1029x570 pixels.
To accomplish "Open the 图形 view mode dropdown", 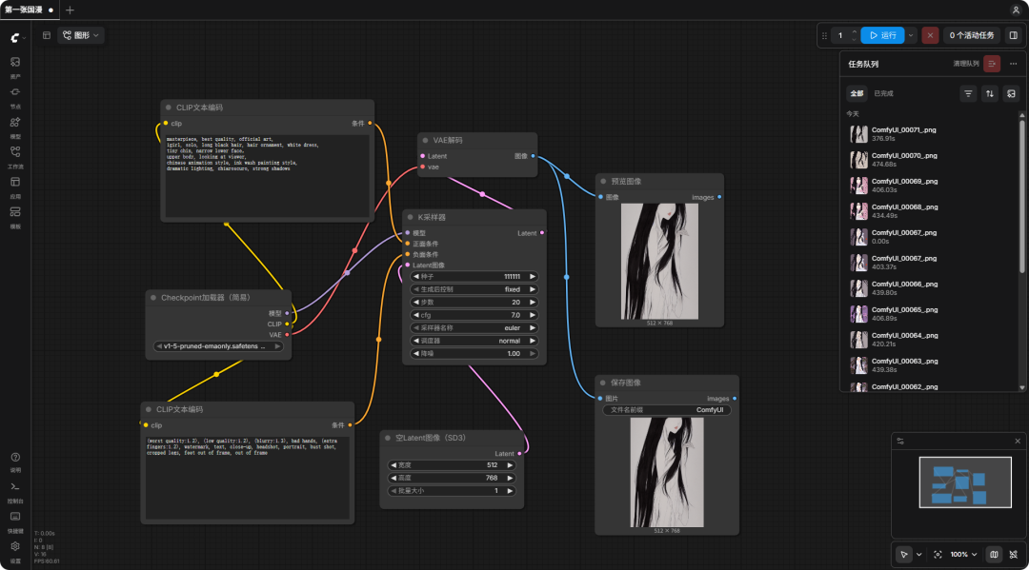I will tap(81, 35).
